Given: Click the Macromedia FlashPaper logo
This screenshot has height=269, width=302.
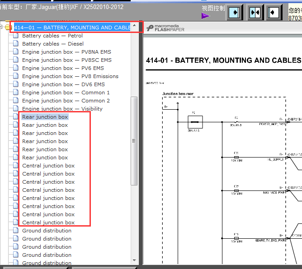Looking at the screenshot, I should (x=165, y=28).
